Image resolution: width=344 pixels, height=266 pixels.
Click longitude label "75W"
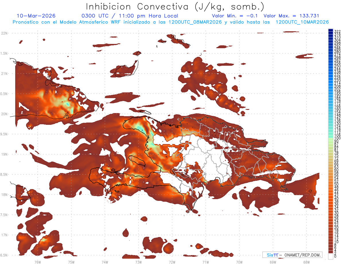tap(71, 262)
